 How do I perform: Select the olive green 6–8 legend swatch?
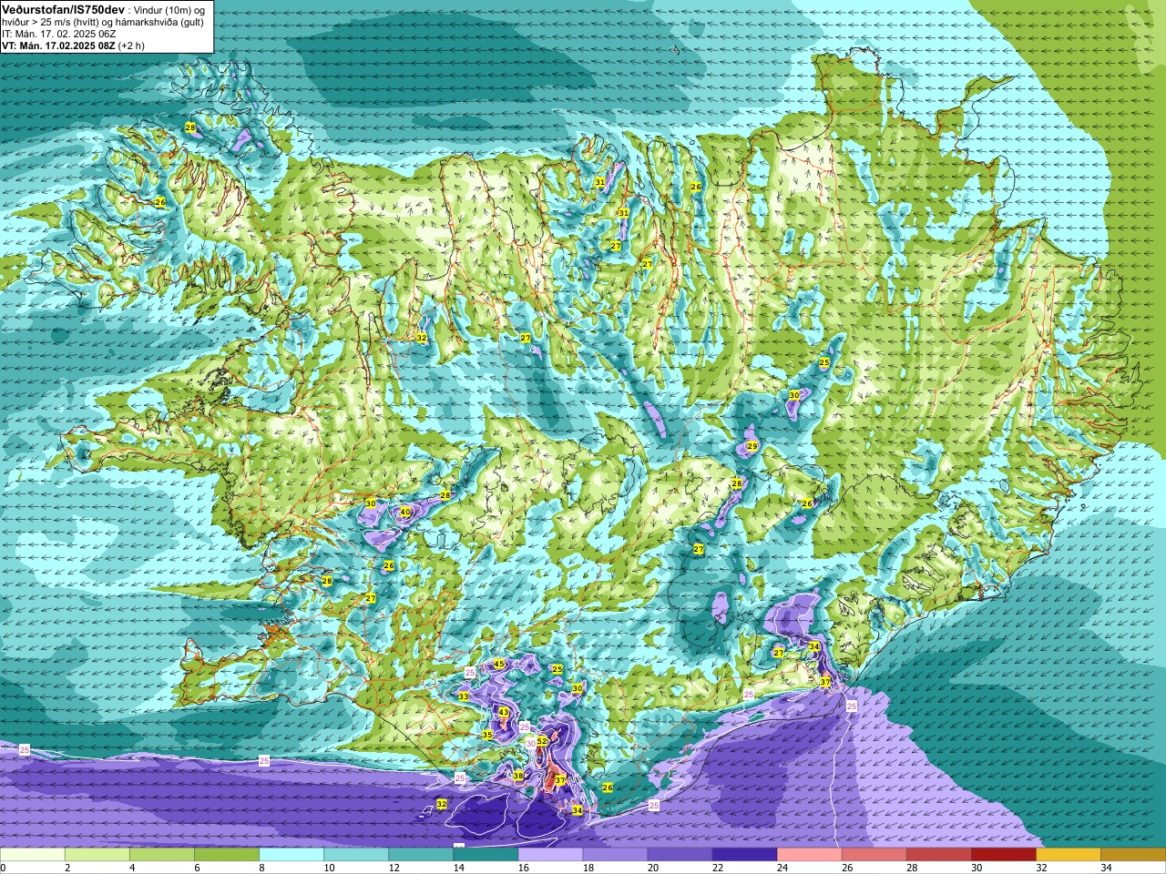227,855
